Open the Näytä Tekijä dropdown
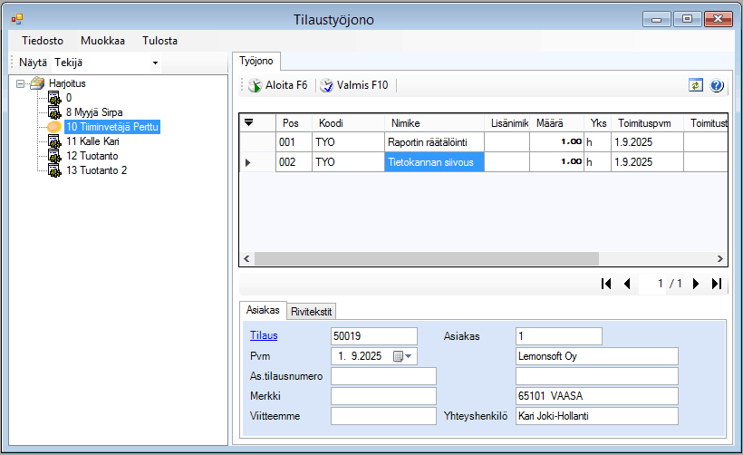This screenshot has height=455, width=743. (x=155, y=63)
